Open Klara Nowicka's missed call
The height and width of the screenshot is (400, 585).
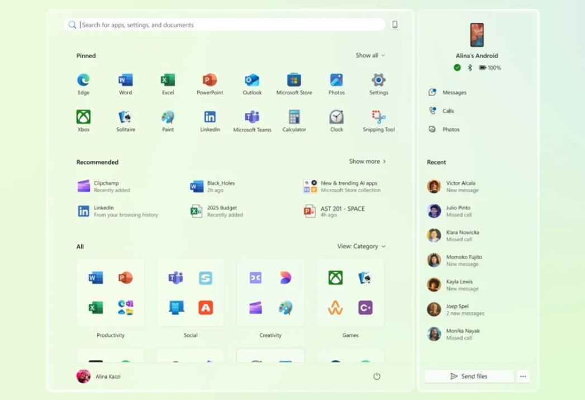coord(453,235)
